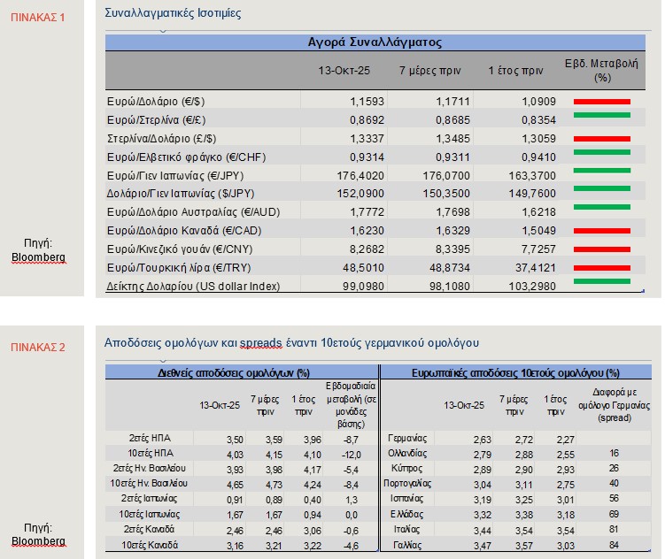Image resolution: width=665 pixels, height=559 pixels.
Task: Click the bond yields and spreads section title
Action: [x=291, y=342]
